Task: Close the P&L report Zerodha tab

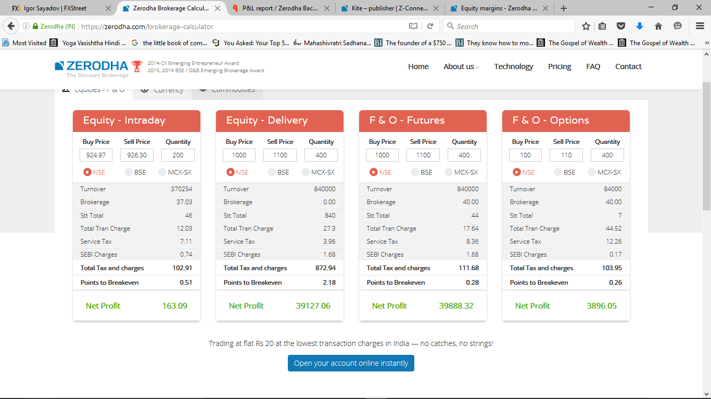Action: pos(327,8)
